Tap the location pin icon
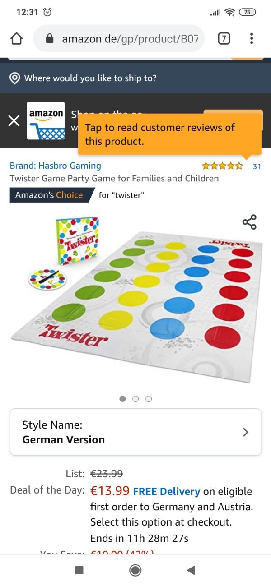 point(15,78)
